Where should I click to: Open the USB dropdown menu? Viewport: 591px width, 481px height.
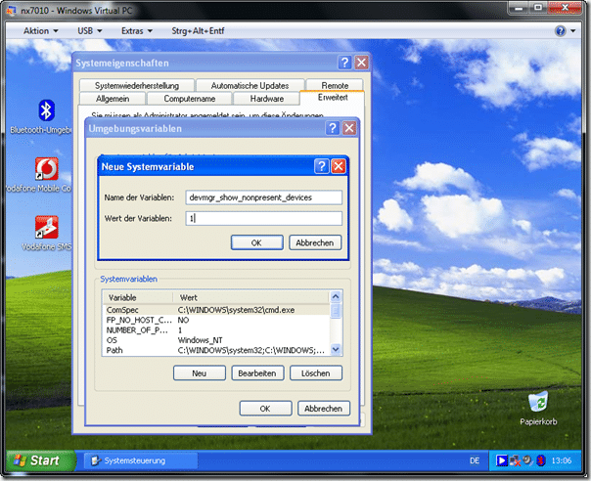click(x=90, y=31)
